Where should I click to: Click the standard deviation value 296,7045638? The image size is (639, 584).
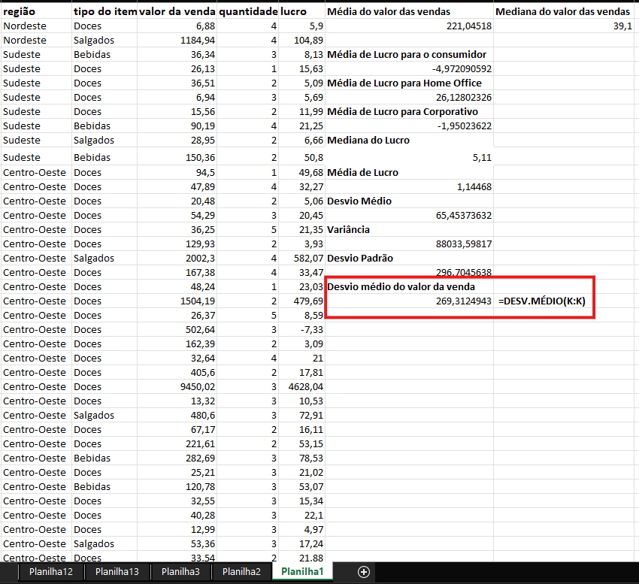point(409,271)
